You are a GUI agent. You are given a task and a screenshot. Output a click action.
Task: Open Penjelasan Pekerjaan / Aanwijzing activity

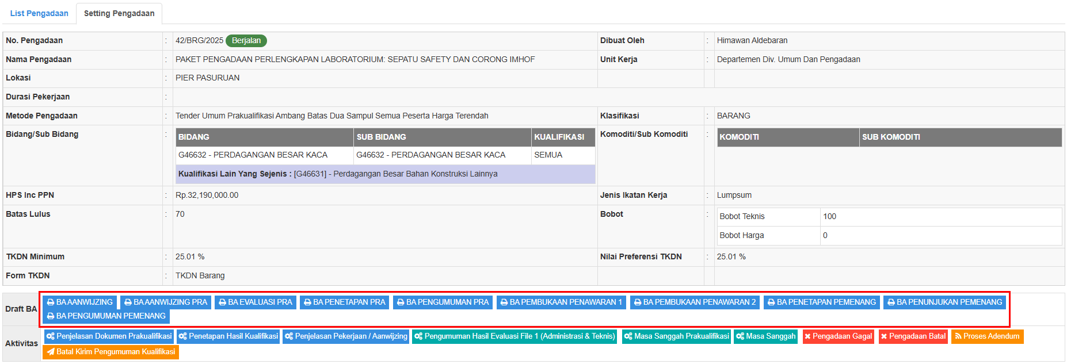click(346, 336)
